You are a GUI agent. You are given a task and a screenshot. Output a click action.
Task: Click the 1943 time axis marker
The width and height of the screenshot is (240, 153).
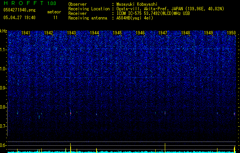71,33
